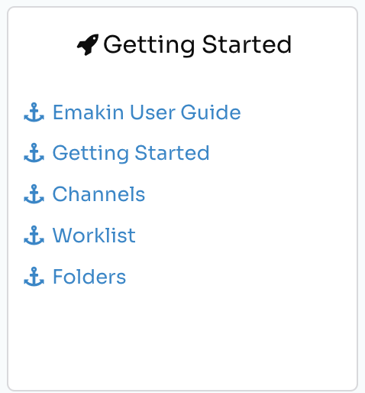Click the word Getting in the blue link

[91, 154]
